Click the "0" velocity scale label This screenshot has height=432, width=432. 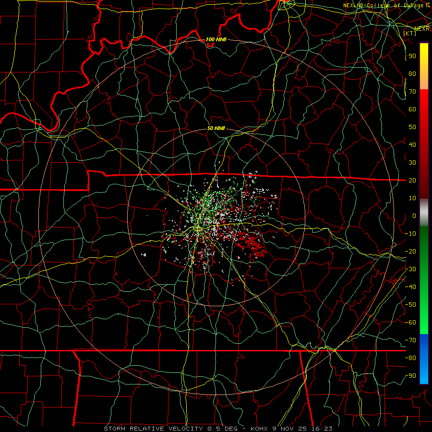(x=414, y=216)
